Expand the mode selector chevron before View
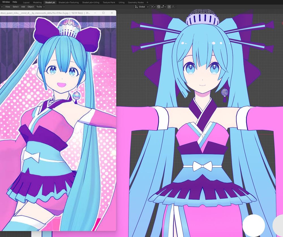The height and width of the screenshot is (237, 283). pos(2,7)
